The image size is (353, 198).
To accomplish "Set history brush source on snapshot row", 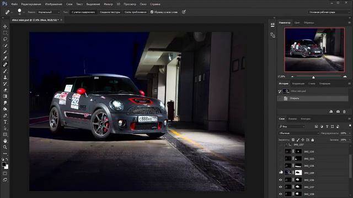I will 280,91.
